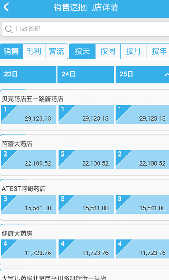
Task: Switch to the 按月 period tab
Action: [133, 51]
